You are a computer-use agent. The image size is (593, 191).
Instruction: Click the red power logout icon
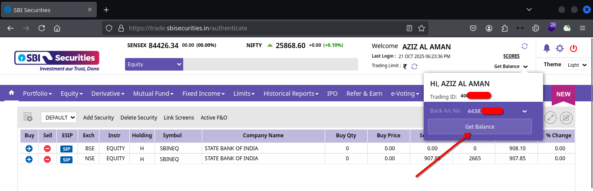573,49
